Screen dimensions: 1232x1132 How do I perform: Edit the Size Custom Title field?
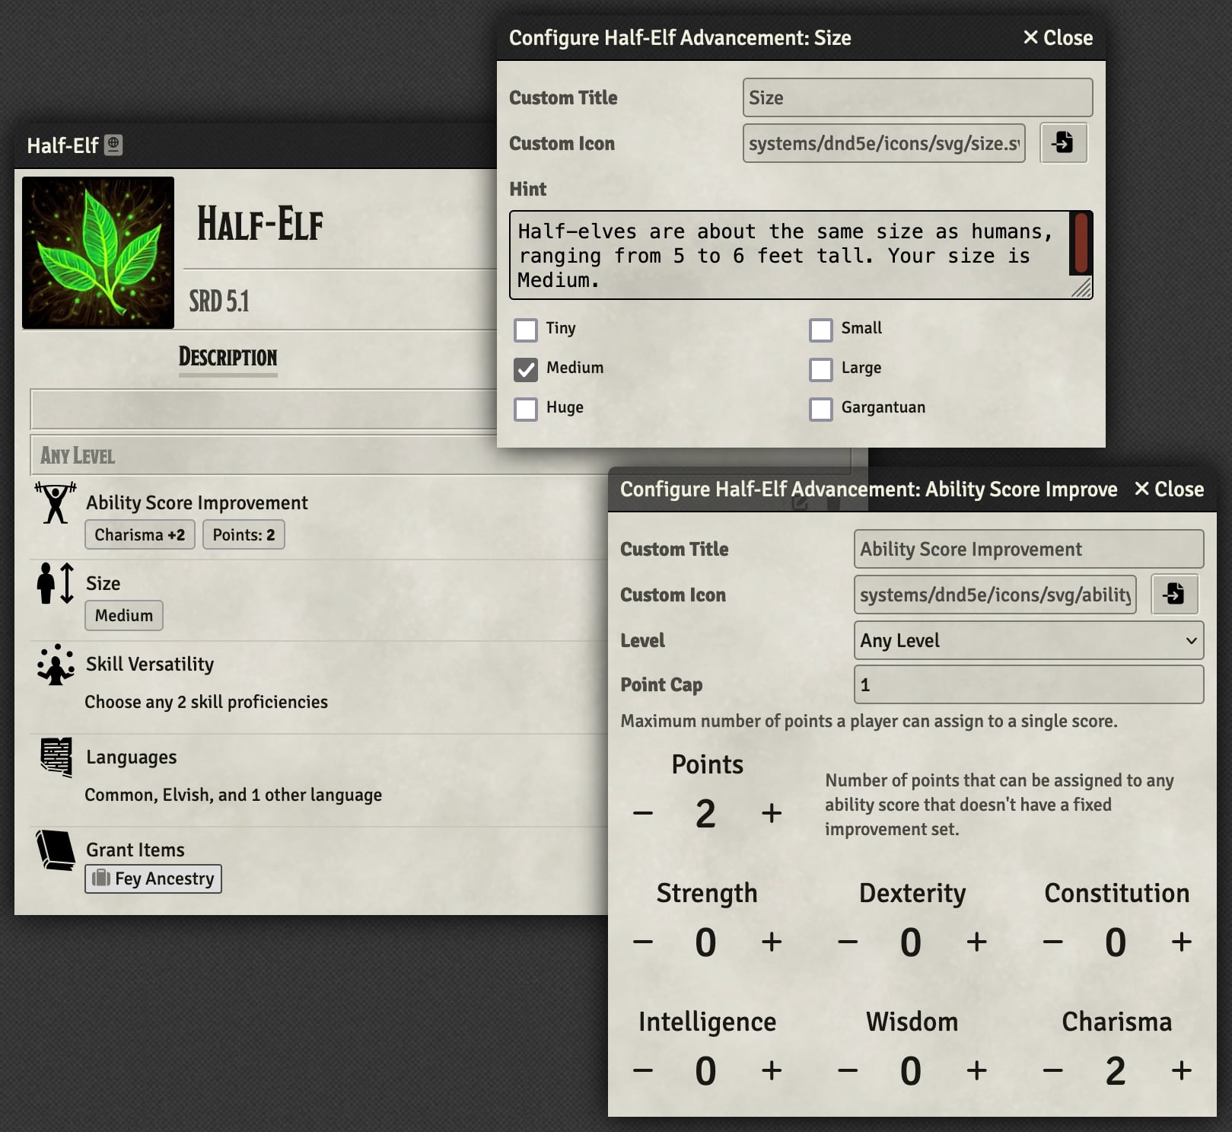[x=918, y=97]
